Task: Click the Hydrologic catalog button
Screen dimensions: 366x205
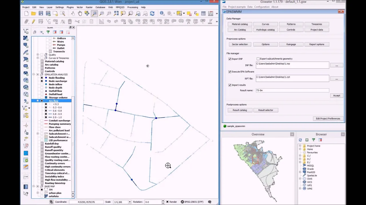Action: [265, 30]
